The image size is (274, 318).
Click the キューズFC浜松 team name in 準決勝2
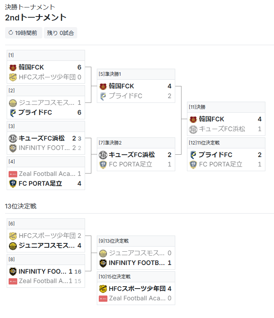[x=132, y=155]
